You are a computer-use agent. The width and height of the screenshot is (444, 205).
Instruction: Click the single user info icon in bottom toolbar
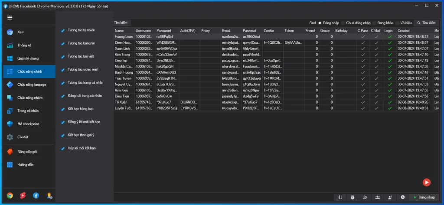pyautogui.click(x=390, y=197)
